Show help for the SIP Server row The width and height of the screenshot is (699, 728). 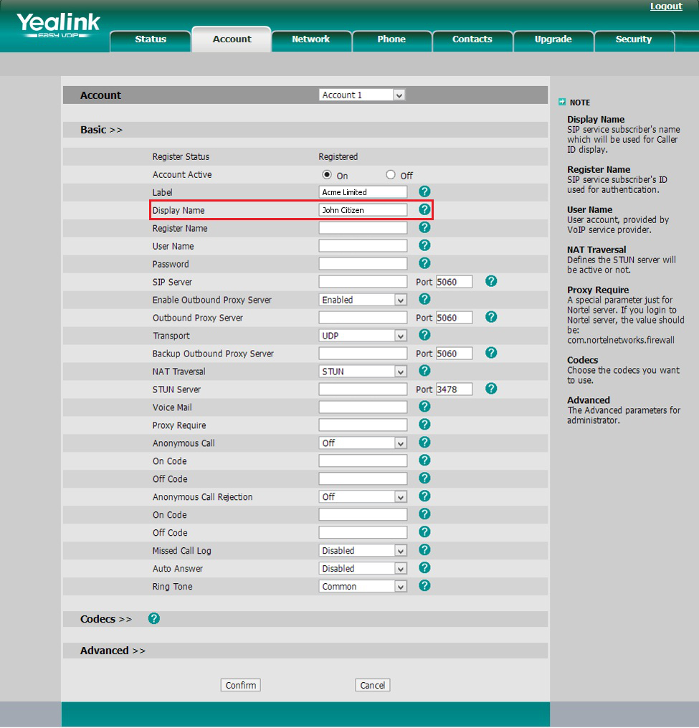pos(491,281)
